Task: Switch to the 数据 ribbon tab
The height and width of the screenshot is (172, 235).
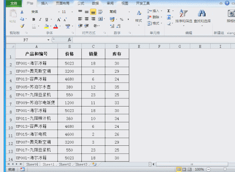Action: point(95,3)
